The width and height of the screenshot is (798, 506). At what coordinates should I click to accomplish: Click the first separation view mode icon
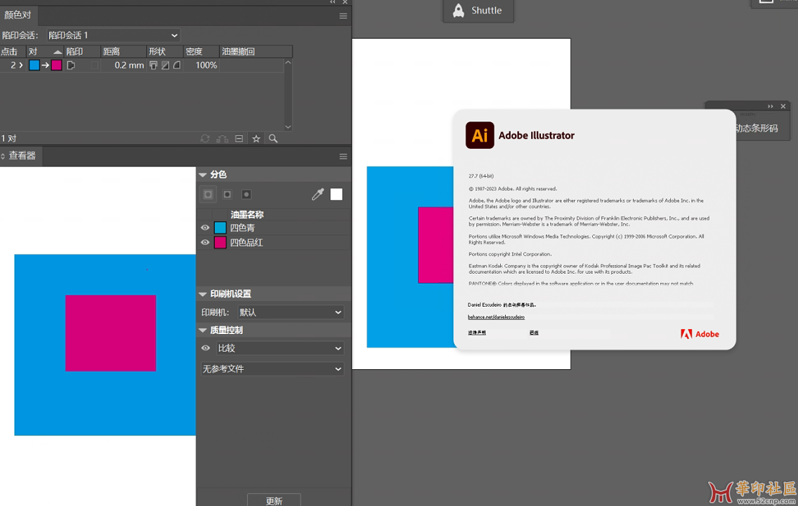click(x=208, y=194)
